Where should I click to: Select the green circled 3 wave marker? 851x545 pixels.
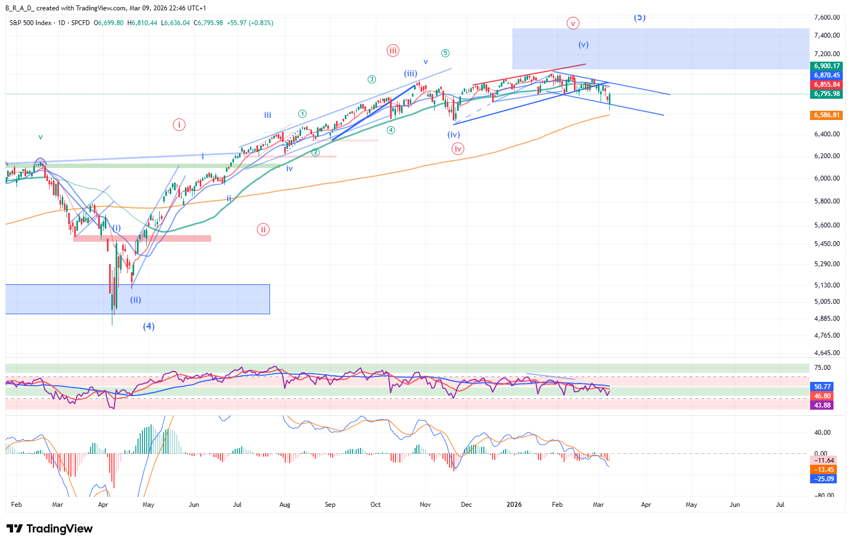(371, 79)
